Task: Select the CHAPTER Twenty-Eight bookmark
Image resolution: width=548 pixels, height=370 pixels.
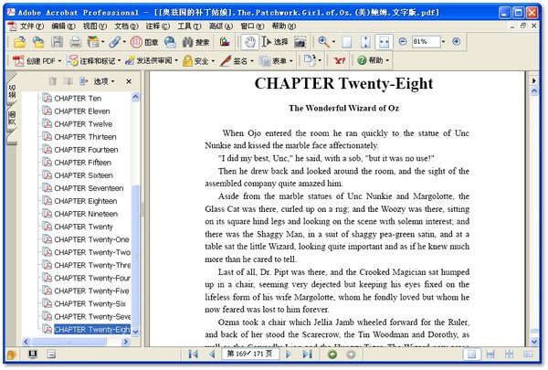Action: point(92,330)
